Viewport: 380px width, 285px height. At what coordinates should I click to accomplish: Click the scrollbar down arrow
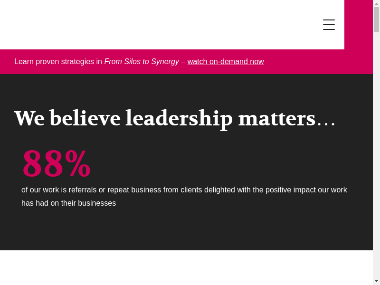click(376, 281)
